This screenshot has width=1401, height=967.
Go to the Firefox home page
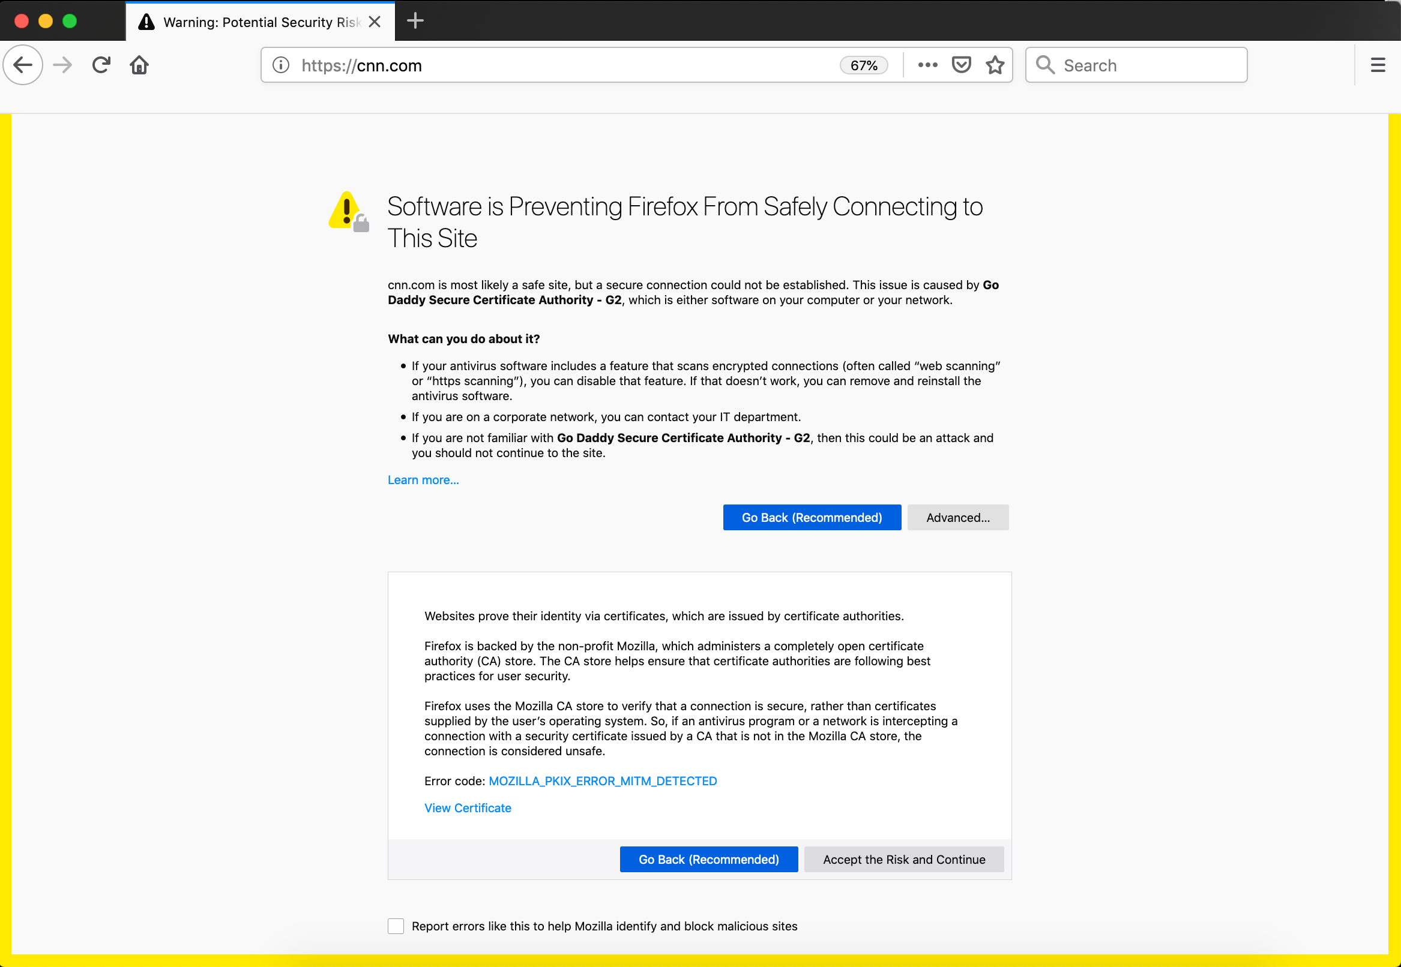139,65
